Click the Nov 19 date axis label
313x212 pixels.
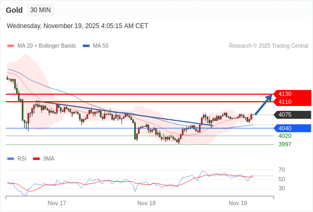click(238, 203)
